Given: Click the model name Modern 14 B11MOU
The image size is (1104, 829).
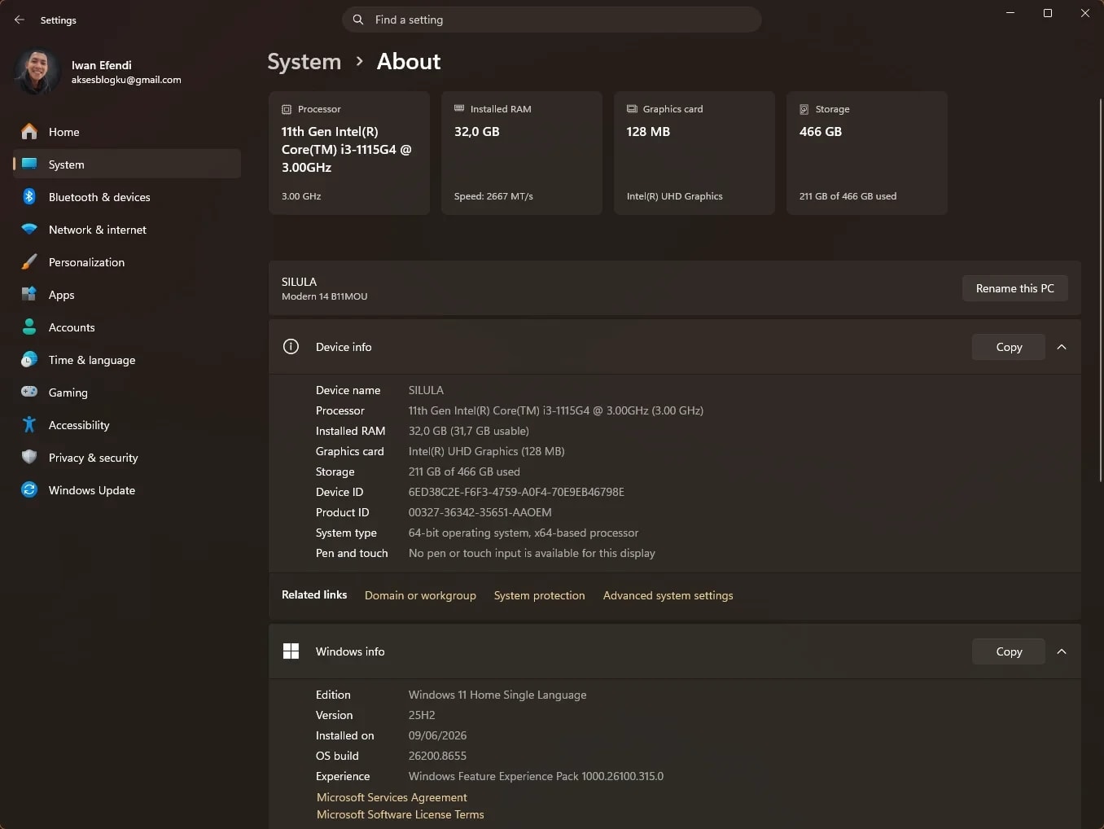Looking at the screenshot, I should click(x=324, y=296).
